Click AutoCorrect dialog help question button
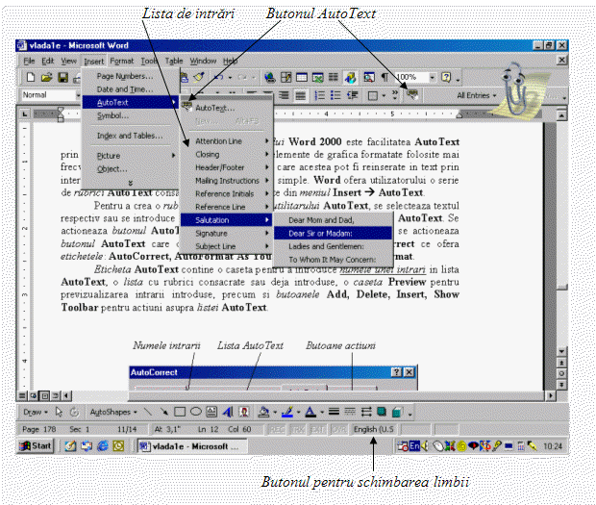The height and width of the screenshot is (505, 596). pyautogui.click(x=396, y=372)
